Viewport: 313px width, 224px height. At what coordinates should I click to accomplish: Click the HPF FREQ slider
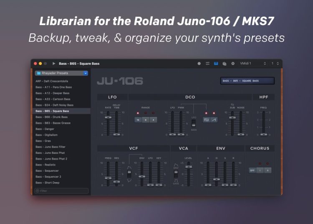(x=263, y=123)
